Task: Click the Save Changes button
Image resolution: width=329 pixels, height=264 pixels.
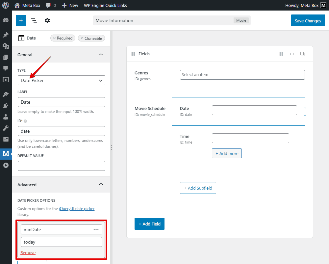Action: [308, 21]
